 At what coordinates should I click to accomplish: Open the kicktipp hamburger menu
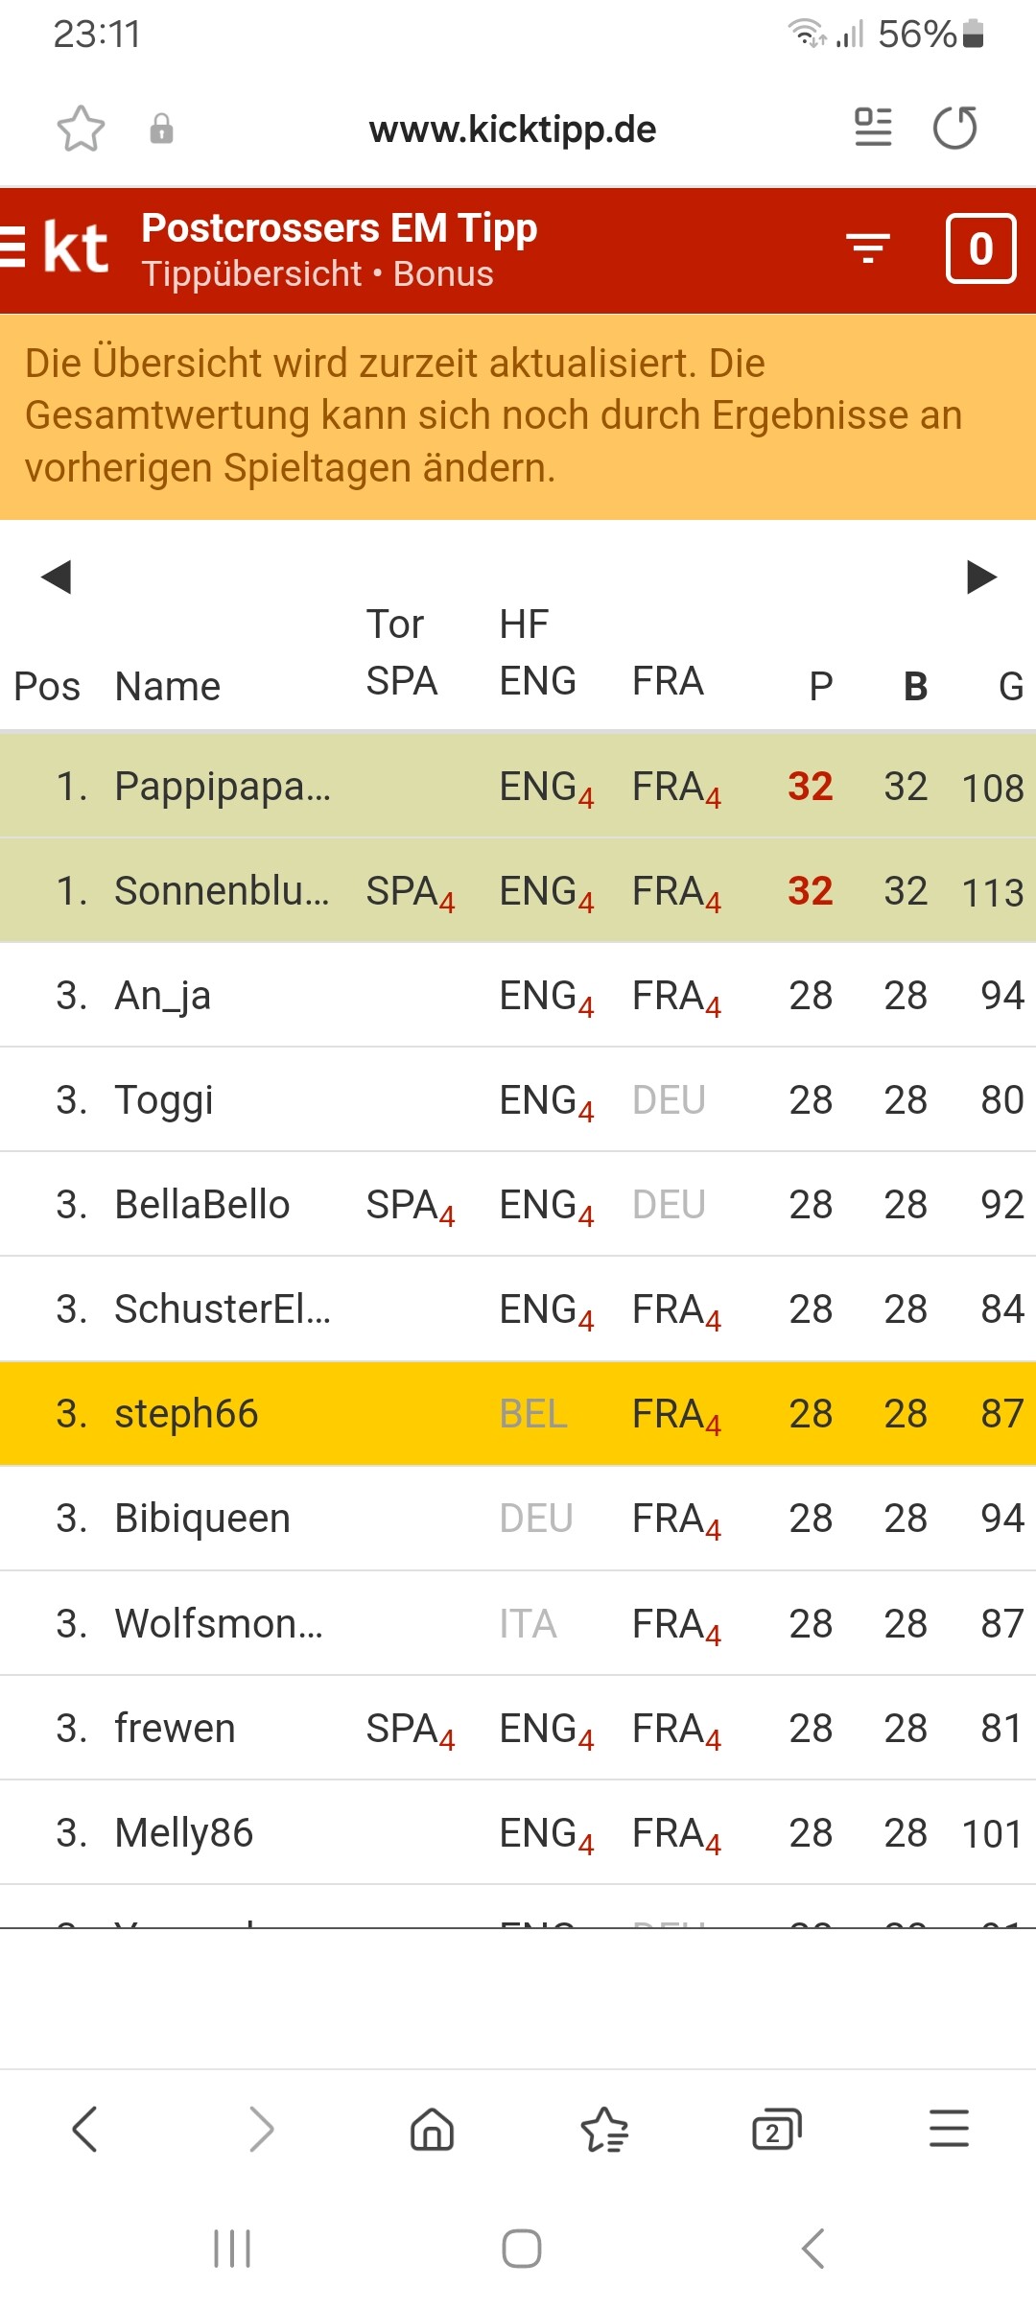13,248
